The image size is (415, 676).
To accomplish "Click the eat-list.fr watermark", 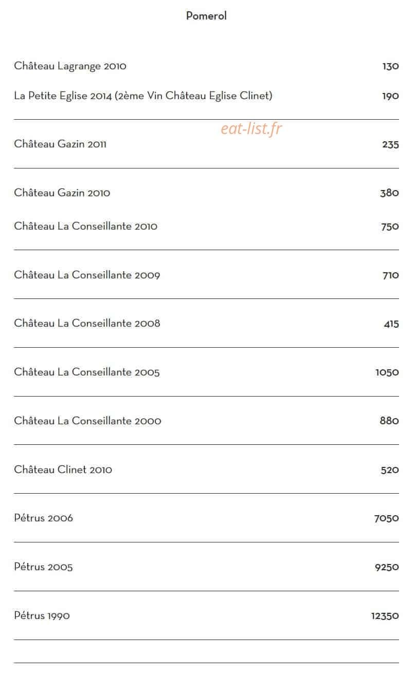I will (x=251, y=129).
